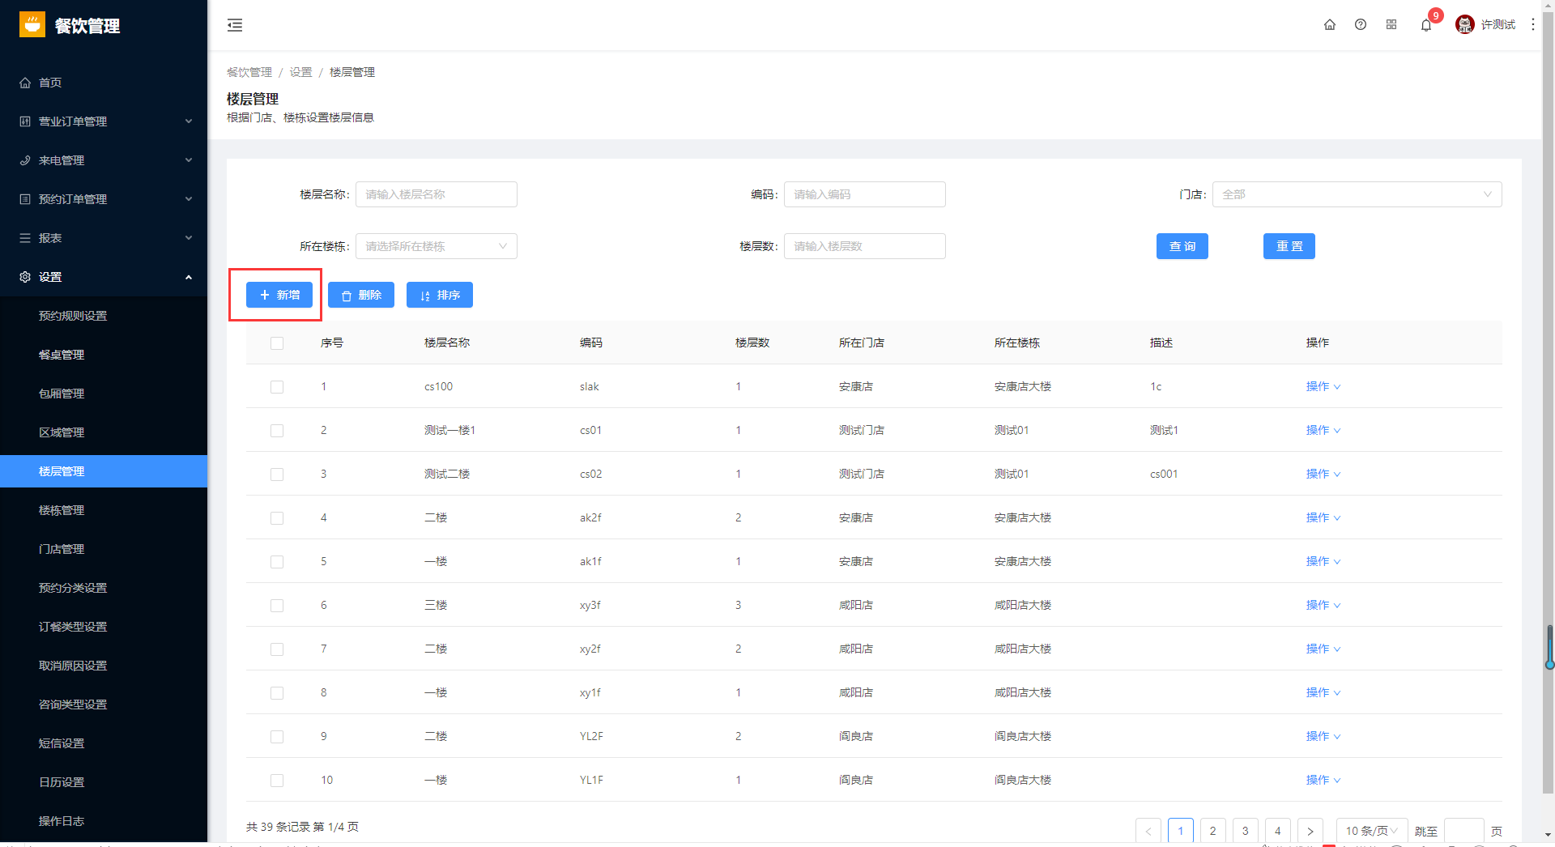The image size is (1555, 847).
Task: Go to next page arrow in pagination
Action: coord(1310,831)
